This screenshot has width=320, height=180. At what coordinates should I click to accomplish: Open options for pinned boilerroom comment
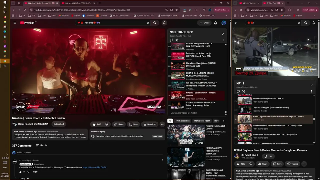click(x=162, y=160)
